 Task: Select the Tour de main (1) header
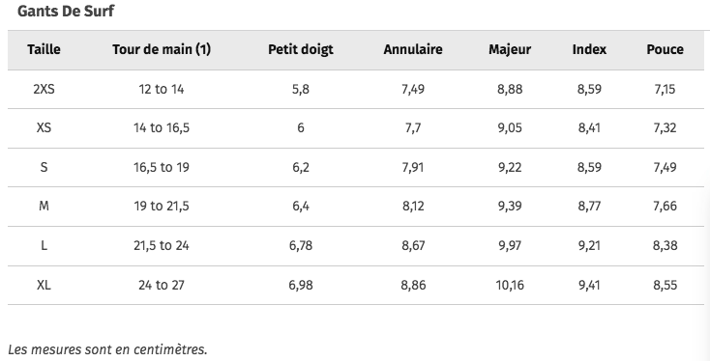pos(162,49)
